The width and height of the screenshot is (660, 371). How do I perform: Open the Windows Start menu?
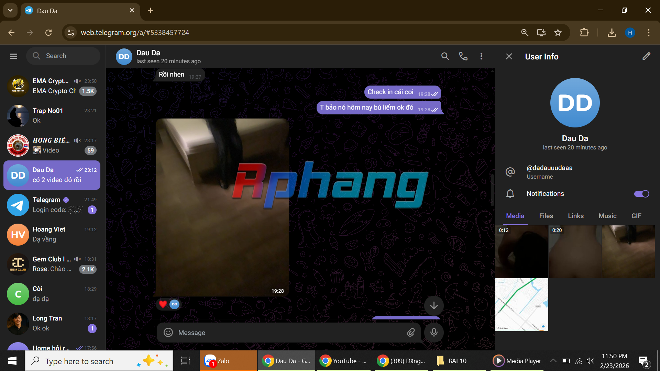coord(12,361)
